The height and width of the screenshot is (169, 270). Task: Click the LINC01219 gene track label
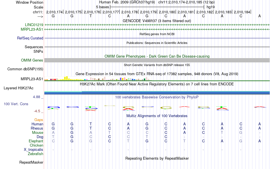(34, 25)
